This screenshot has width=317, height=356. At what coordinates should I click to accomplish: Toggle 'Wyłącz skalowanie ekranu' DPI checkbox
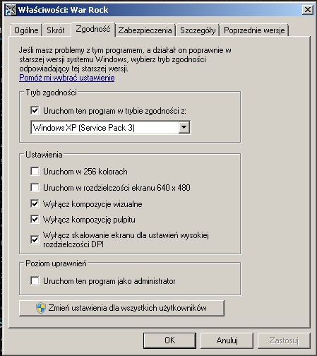(35, 239)
